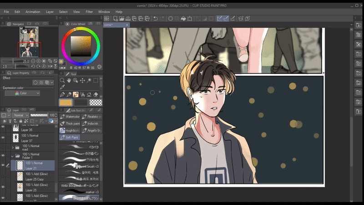
Task: Select the Decoration tool
Action: (89, 94)
